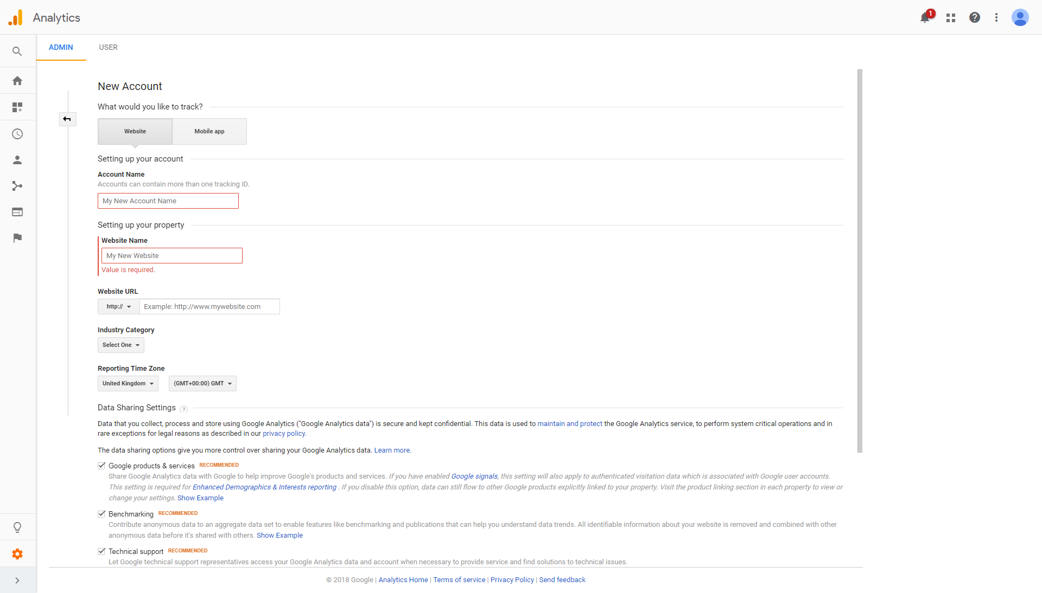
Task: Open Analytics Home footer link
Action: point(403,580)
